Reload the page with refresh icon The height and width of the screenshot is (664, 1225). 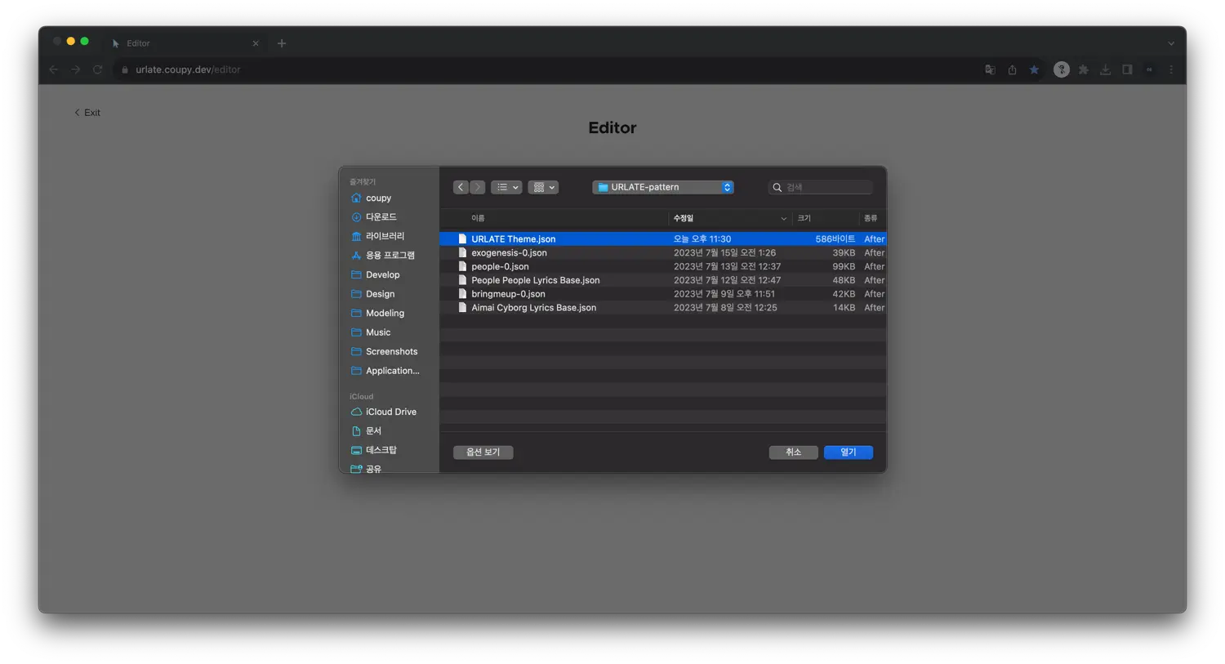coord(97,70)
